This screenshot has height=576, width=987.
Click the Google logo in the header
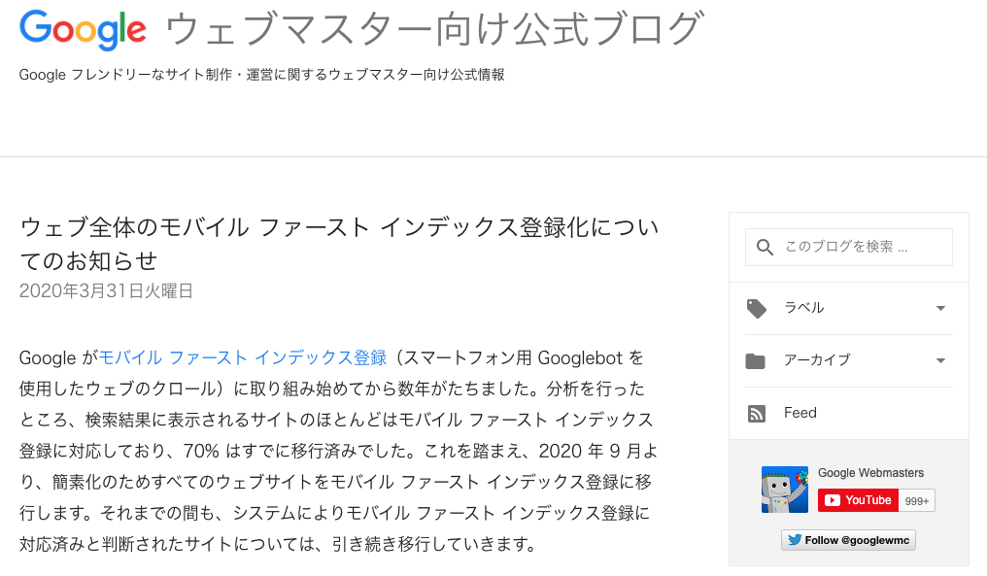[x=83, y=30]
